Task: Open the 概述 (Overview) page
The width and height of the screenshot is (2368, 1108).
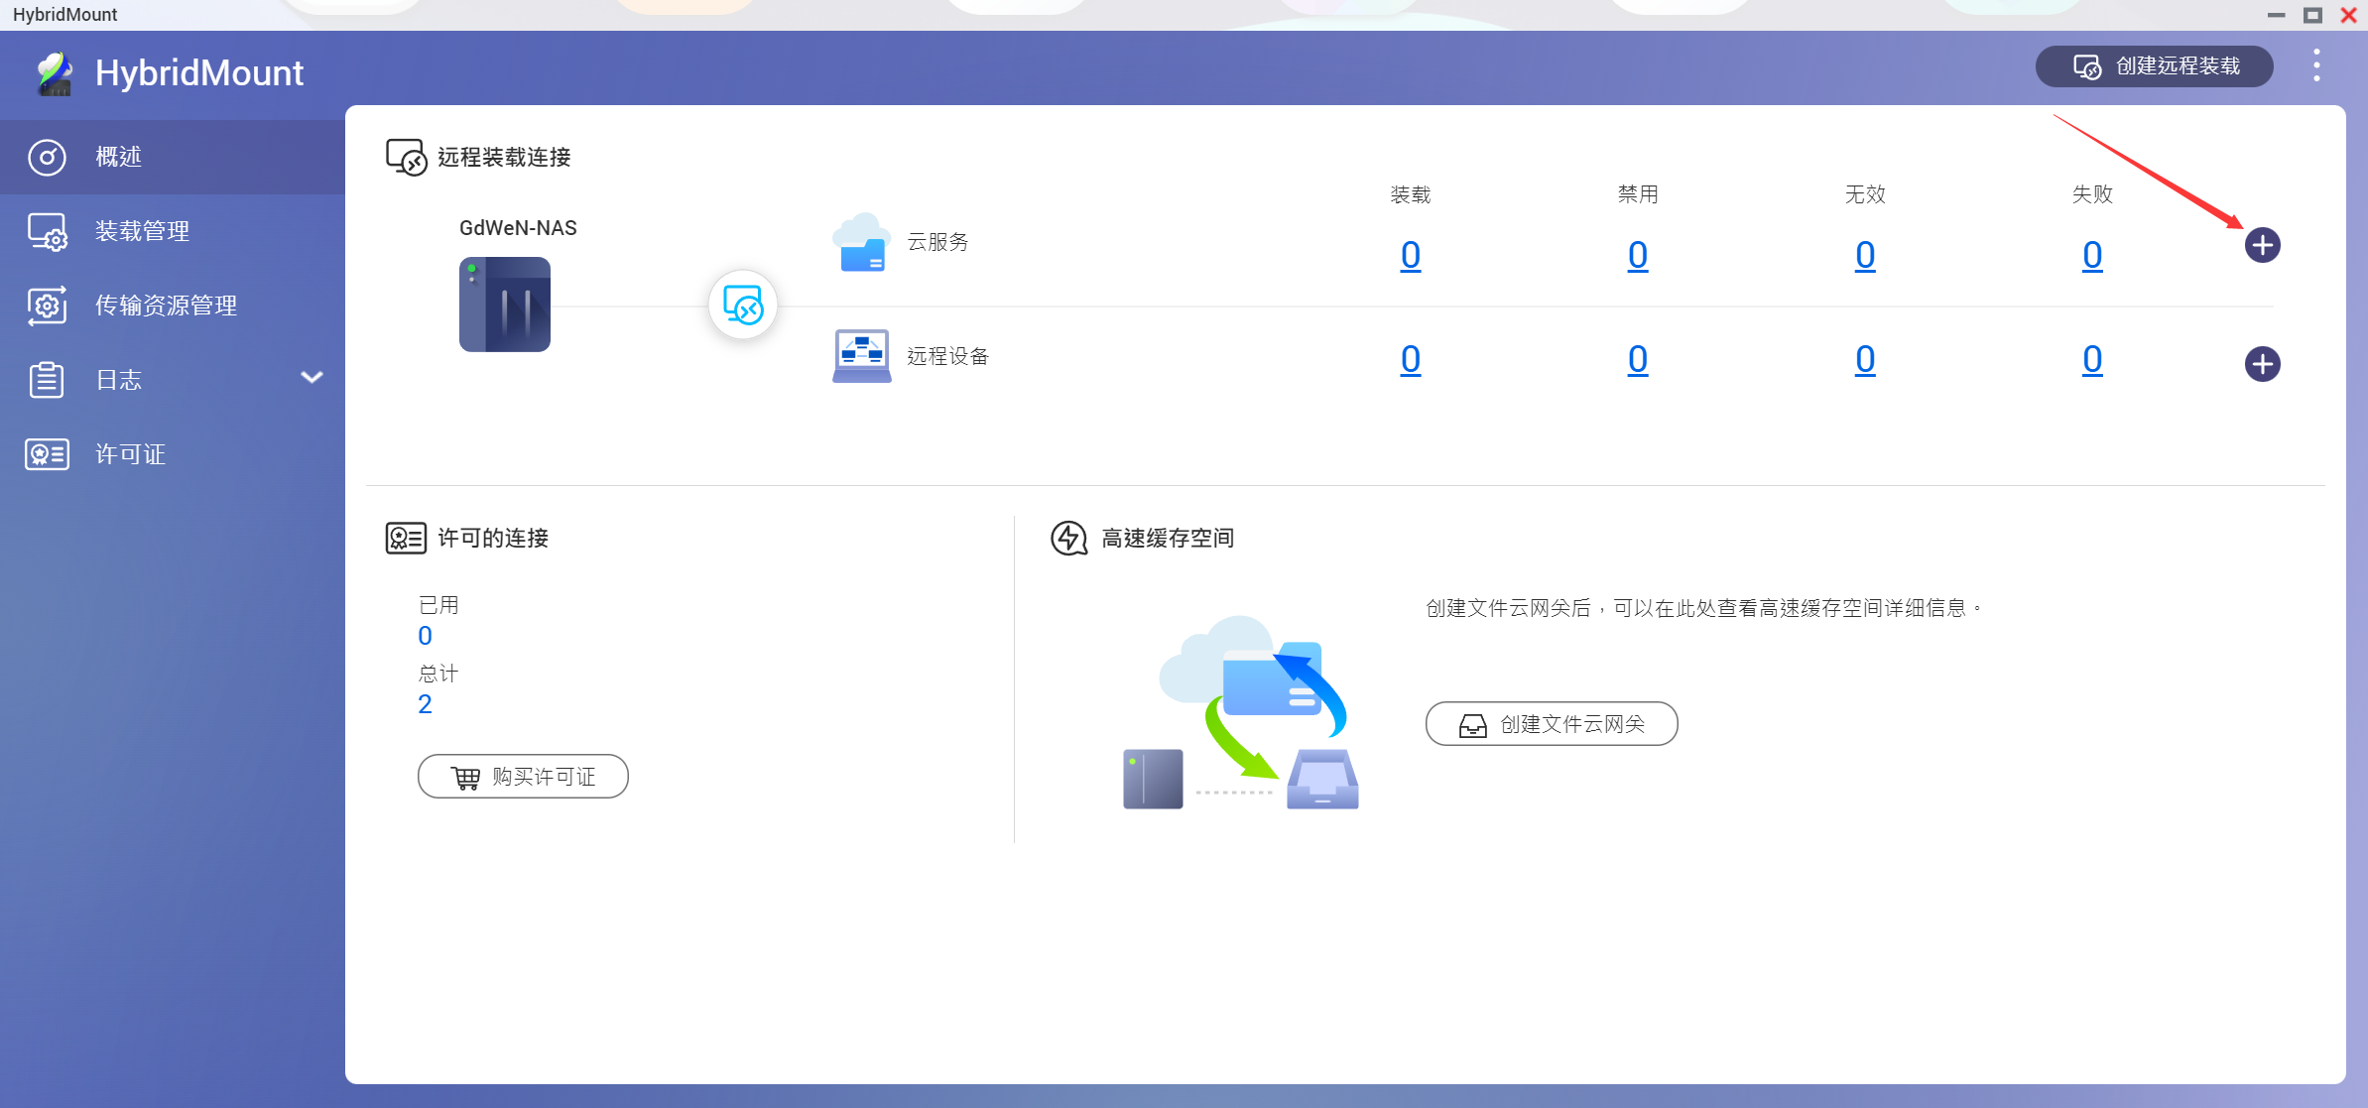Action: [118, 156]
